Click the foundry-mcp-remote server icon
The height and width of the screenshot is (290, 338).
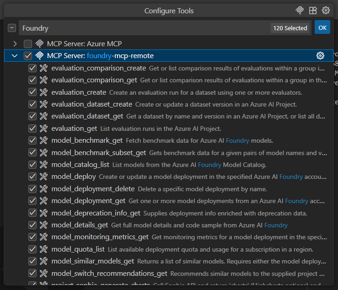[39, 56]
